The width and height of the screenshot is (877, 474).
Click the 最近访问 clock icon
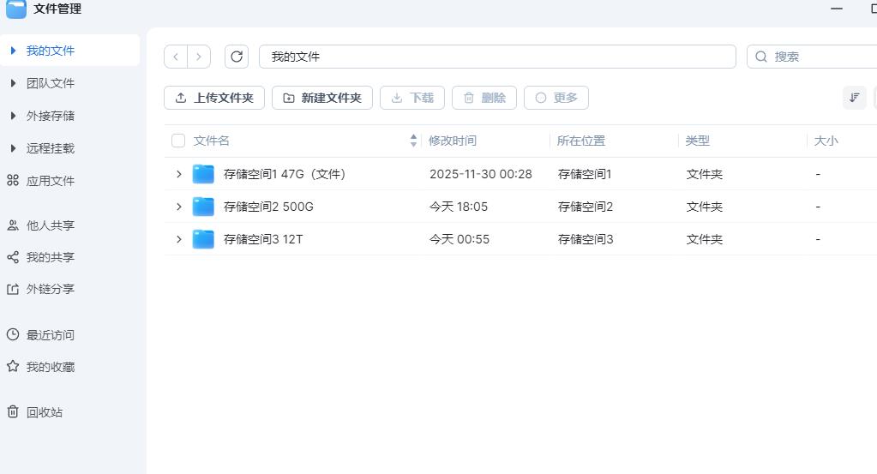pos(13,334)
